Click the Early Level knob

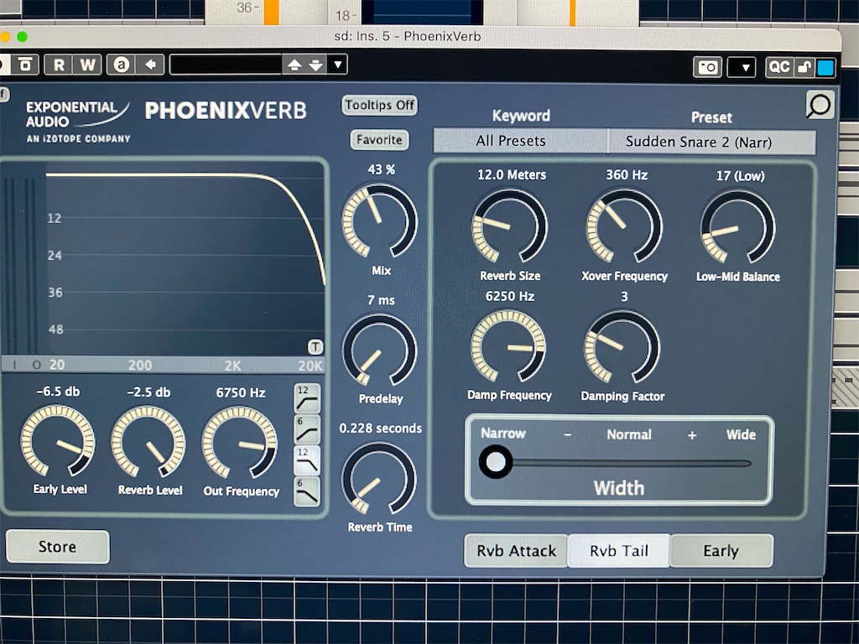point(58,441)
